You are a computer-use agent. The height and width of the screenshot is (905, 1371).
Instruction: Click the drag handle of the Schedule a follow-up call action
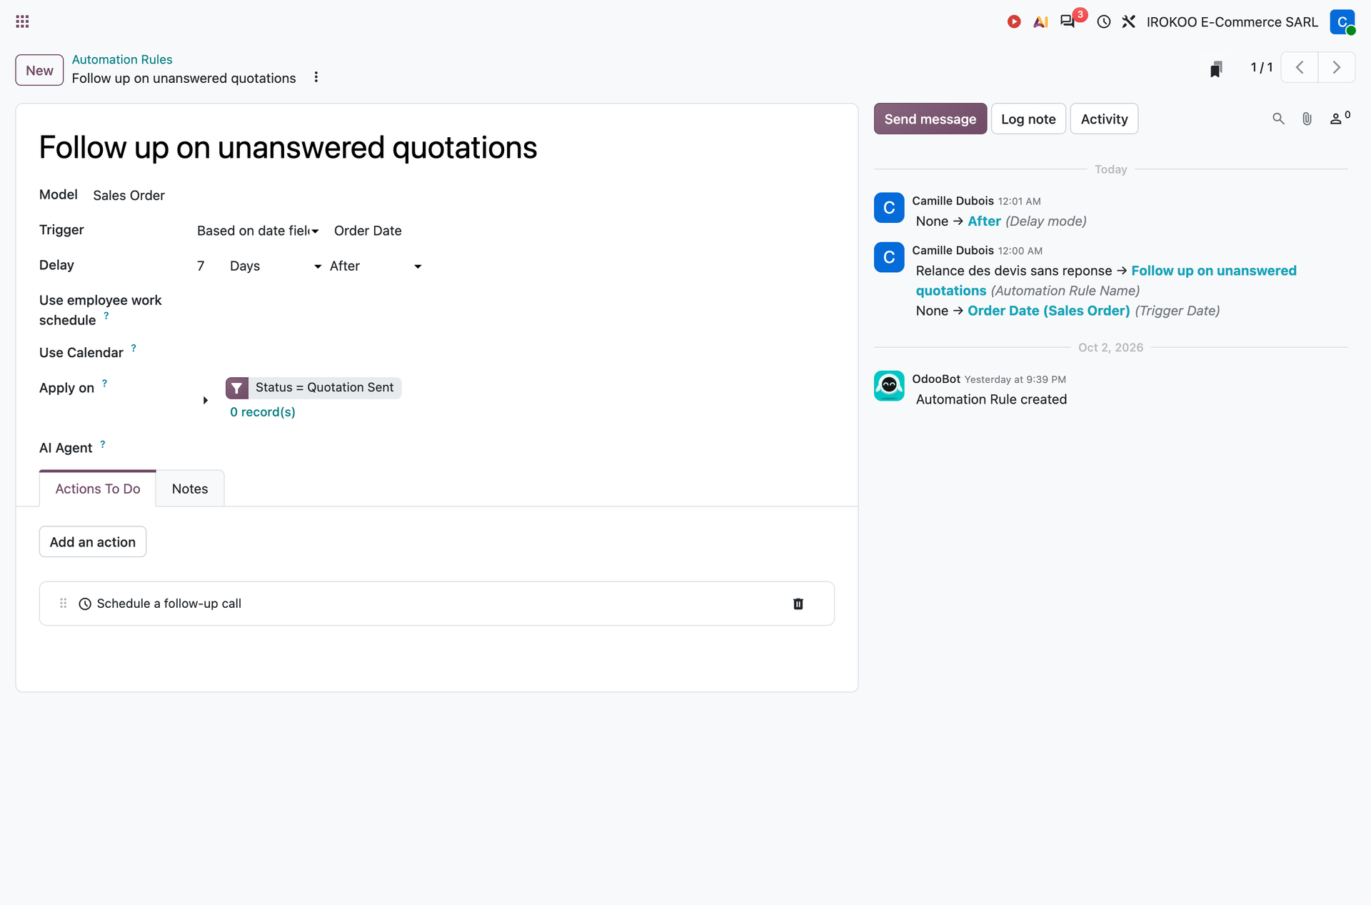pos(63,604)
